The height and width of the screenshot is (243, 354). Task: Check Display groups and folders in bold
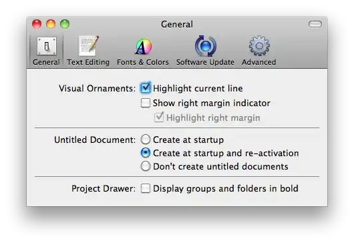pos(145,188)
